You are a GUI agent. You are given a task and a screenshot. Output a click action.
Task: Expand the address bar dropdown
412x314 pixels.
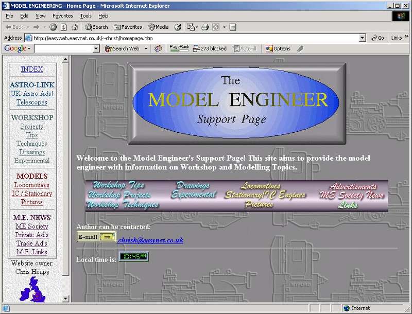point(363,38)
